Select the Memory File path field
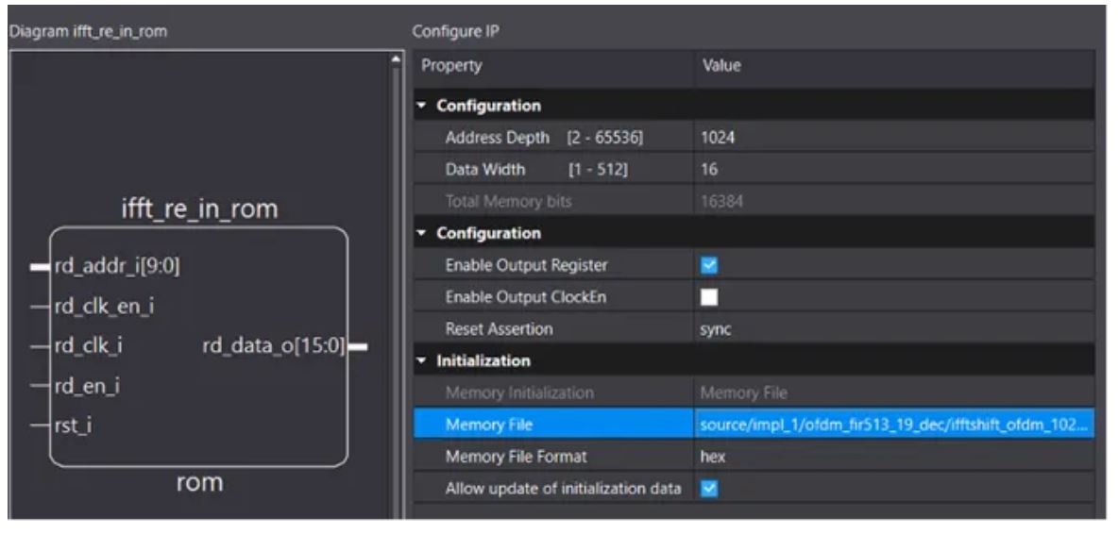The image size is (1119, 534). coord(893,425)
